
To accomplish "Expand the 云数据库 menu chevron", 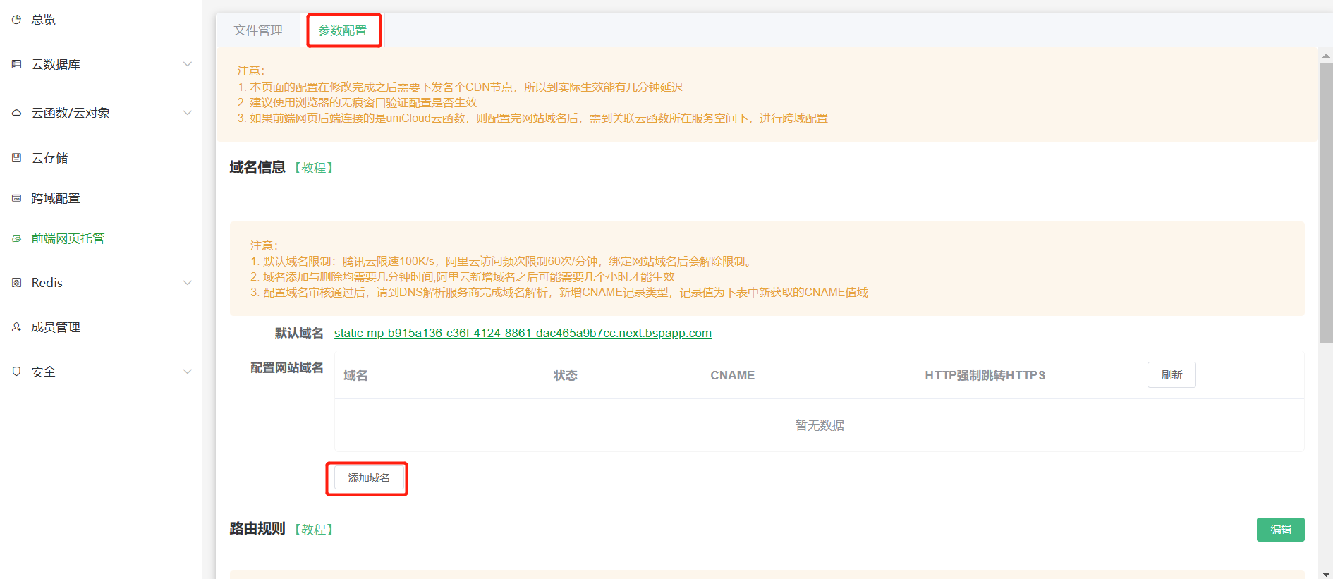I will tap(188, 64).
